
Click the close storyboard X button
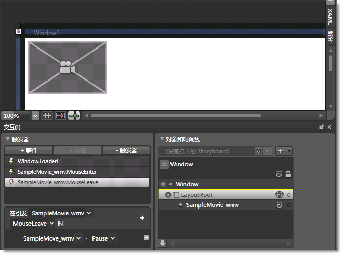click(267, 151)
